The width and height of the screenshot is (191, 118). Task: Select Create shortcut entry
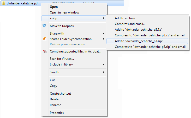coord(60,94)
